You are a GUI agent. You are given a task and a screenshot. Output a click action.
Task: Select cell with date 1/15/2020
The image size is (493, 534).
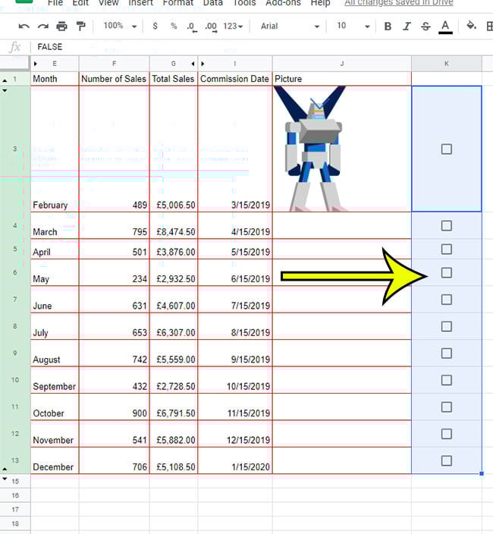coord(235,460)
